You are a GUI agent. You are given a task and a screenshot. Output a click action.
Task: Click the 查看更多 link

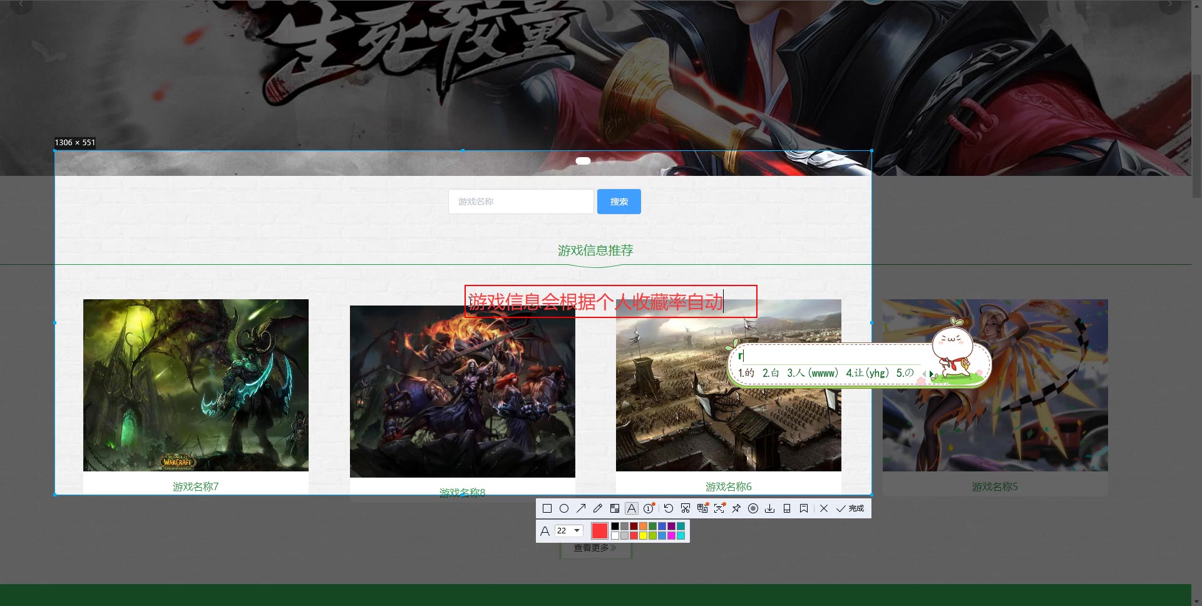point(595,548)
